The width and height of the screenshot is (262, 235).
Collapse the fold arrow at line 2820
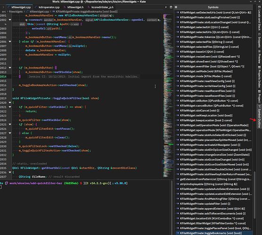[x=10, y=102]
